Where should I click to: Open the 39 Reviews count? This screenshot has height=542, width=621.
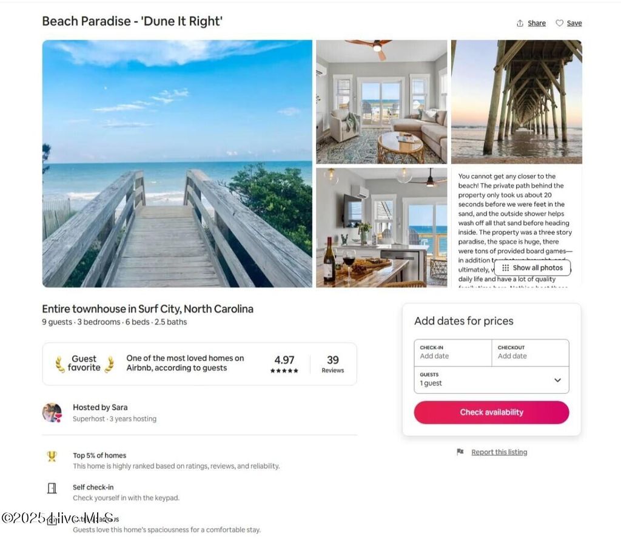coord(333,364)
